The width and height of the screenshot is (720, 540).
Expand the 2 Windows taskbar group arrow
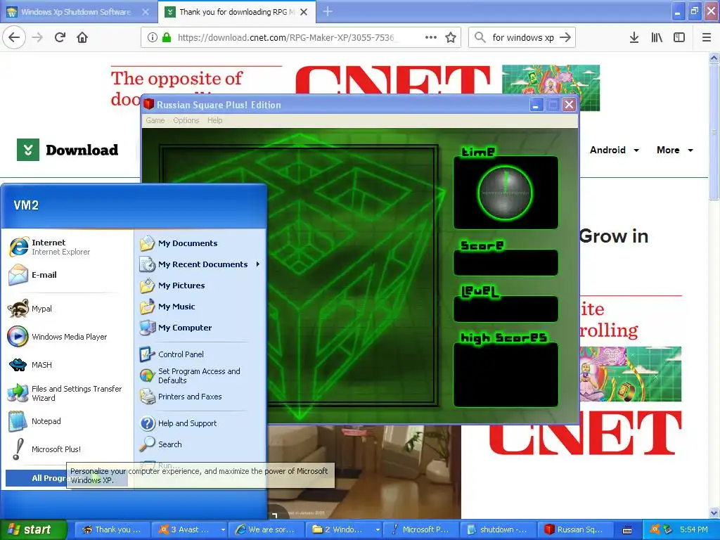(x=378, y=529)
